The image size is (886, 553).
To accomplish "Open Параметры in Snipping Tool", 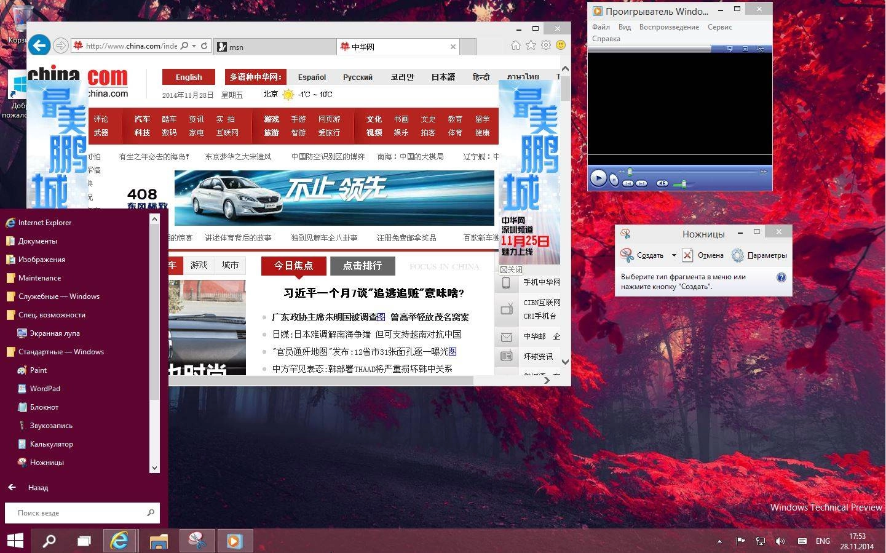I will (759, 255).
